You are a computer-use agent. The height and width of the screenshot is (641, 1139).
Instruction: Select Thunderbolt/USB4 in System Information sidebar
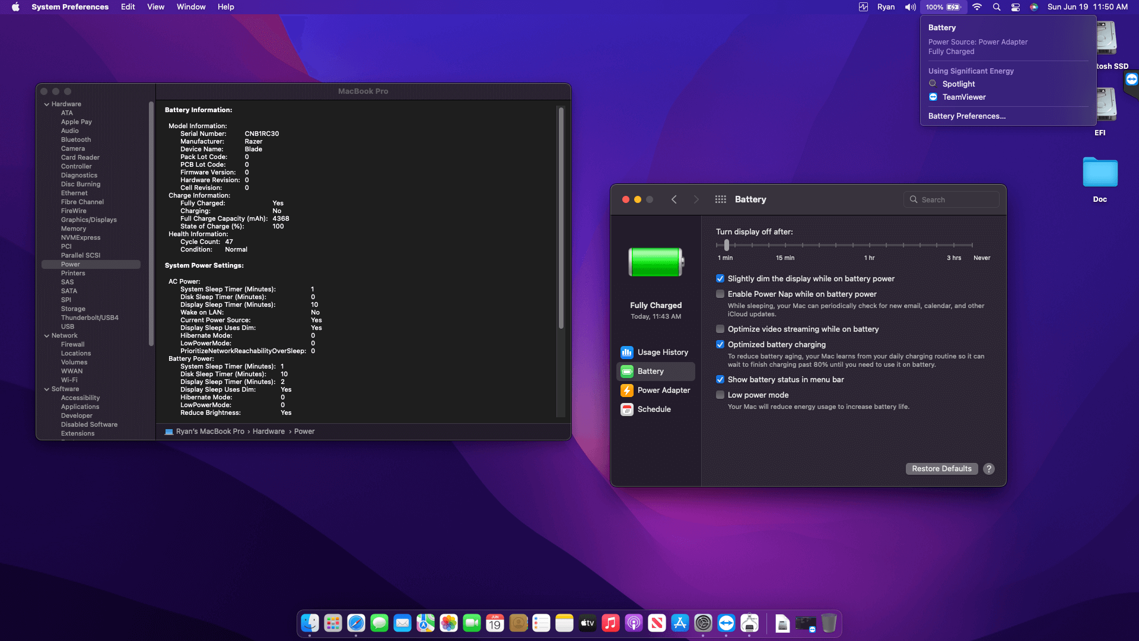click(x=90, y=318)
